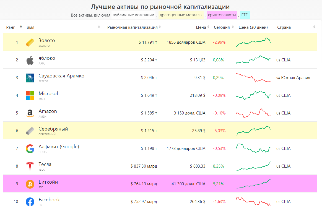The width and height of the screenshot is (322, 211).
Task: Click daily change -5,03%
Action: [x=219, y=131]
